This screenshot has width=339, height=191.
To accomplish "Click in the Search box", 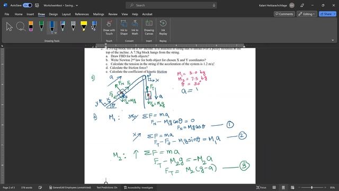I will click(171, 5).
